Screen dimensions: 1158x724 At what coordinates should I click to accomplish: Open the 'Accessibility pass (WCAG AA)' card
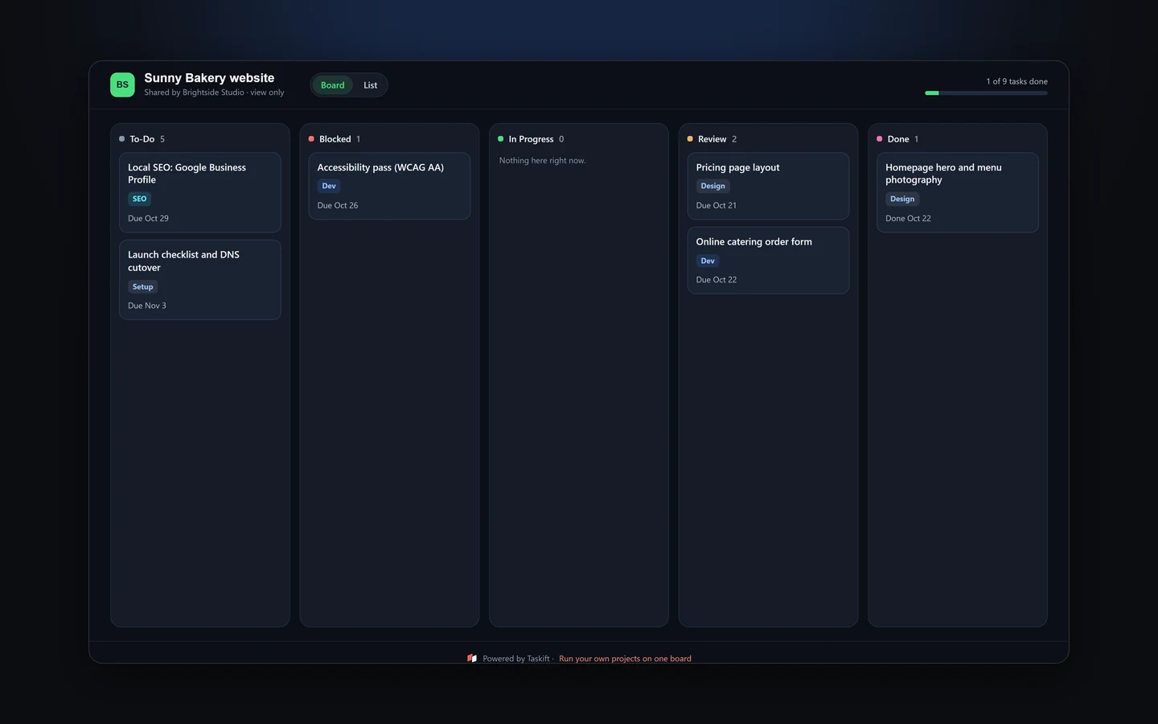pos(389,186)
